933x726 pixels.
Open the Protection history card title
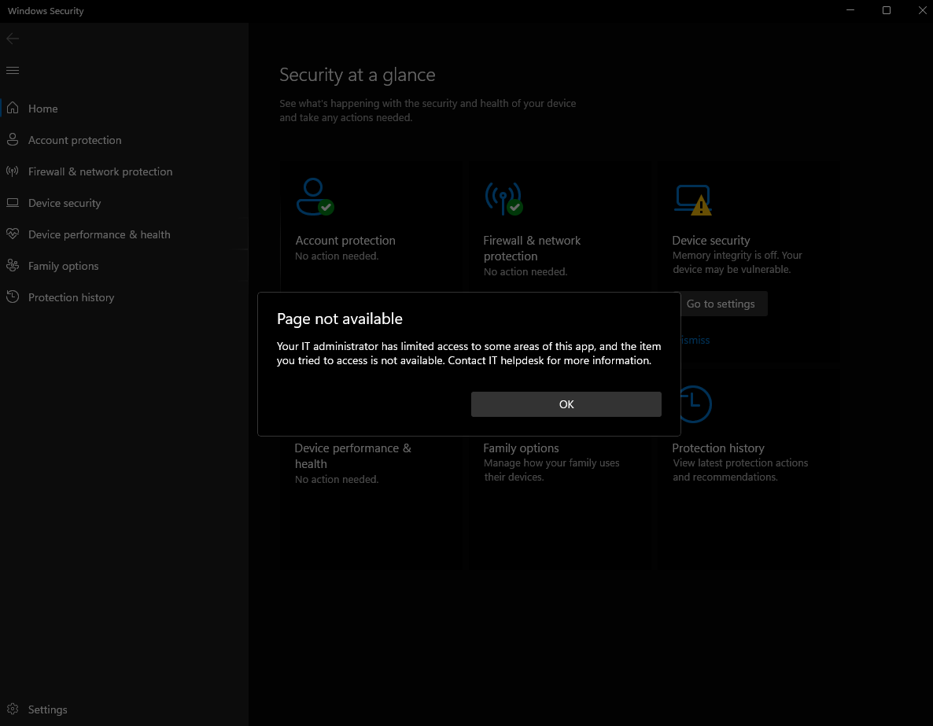718,448
